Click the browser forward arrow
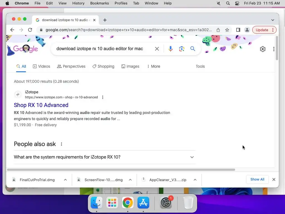The image size is (285, 214). point(21,30)
